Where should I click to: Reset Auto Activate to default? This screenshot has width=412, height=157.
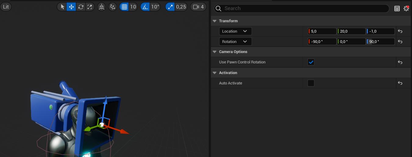pos(400,83)
